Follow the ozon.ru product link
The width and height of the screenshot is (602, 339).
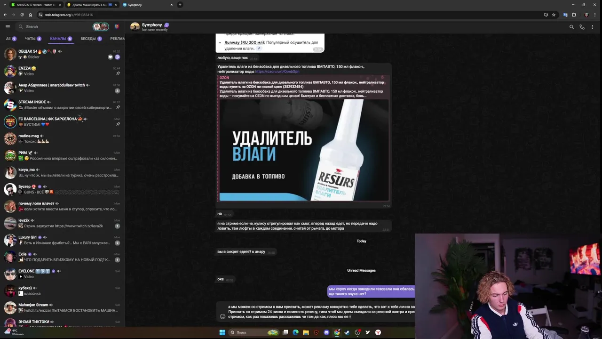click(277, 72)
